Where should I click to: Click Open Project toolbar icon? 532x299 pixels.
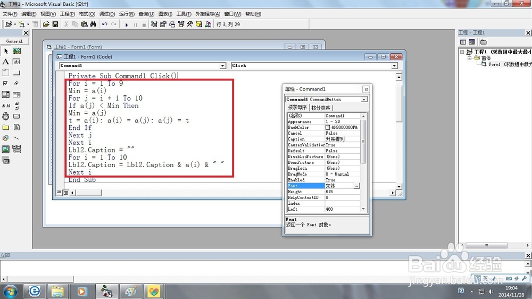[46, 24]
